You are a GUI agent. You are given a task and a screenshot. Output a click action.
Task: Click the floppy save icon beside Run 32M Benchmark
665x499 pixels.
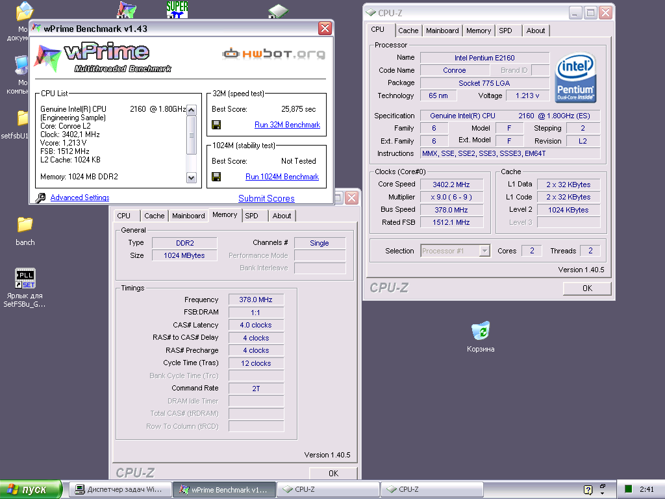pyautogui.click(x=216, y=125)
